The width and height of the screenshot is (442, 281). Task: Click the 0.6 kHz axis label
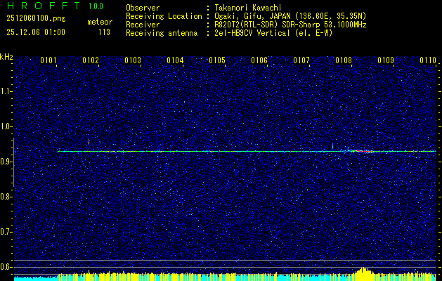coord(6,267)
